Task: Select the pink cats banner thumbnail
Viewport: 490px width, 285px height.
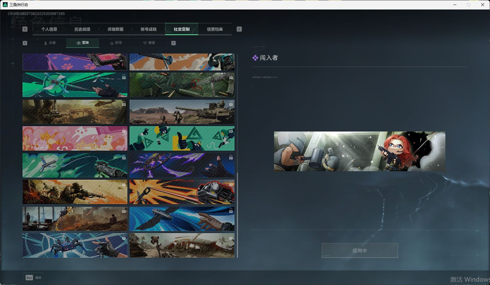Action: coord(75,139)
